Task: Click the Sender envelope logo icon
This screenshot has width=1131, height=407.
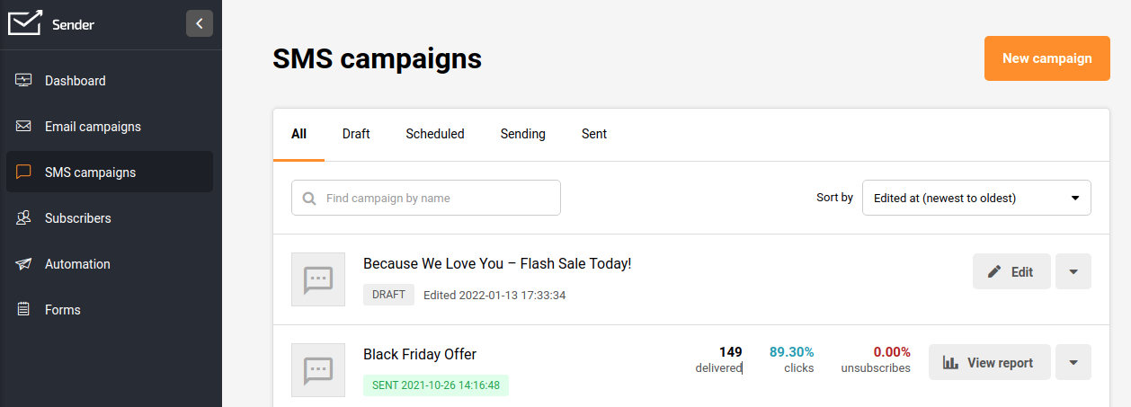Action: [24, 24]
